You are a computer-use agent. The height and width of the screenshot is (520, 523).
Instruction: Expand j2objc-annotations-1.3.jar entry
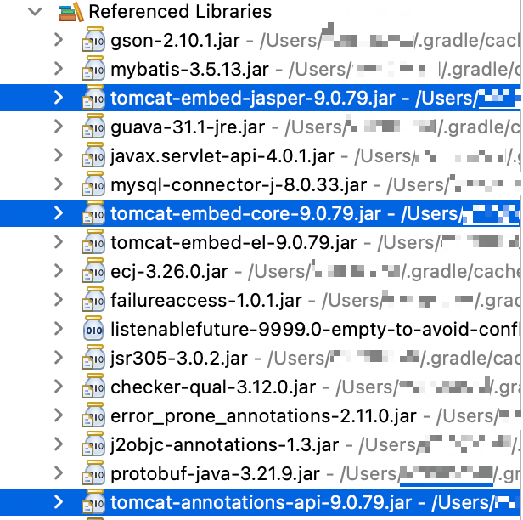coord(59,444)
